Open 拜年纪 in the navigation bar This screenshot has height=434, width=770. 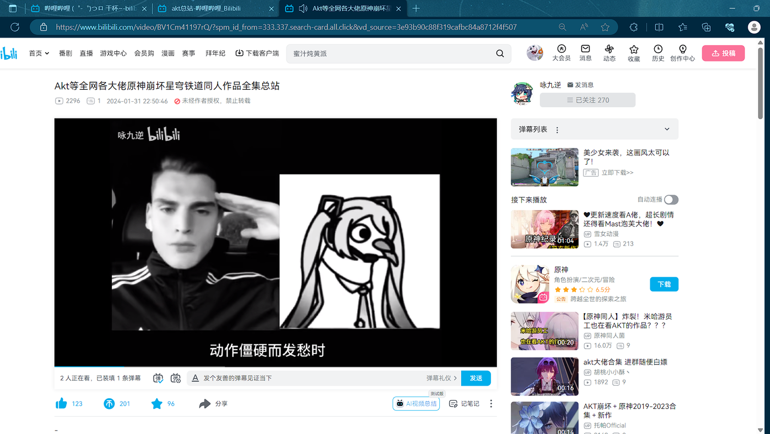tap(215, 53)
